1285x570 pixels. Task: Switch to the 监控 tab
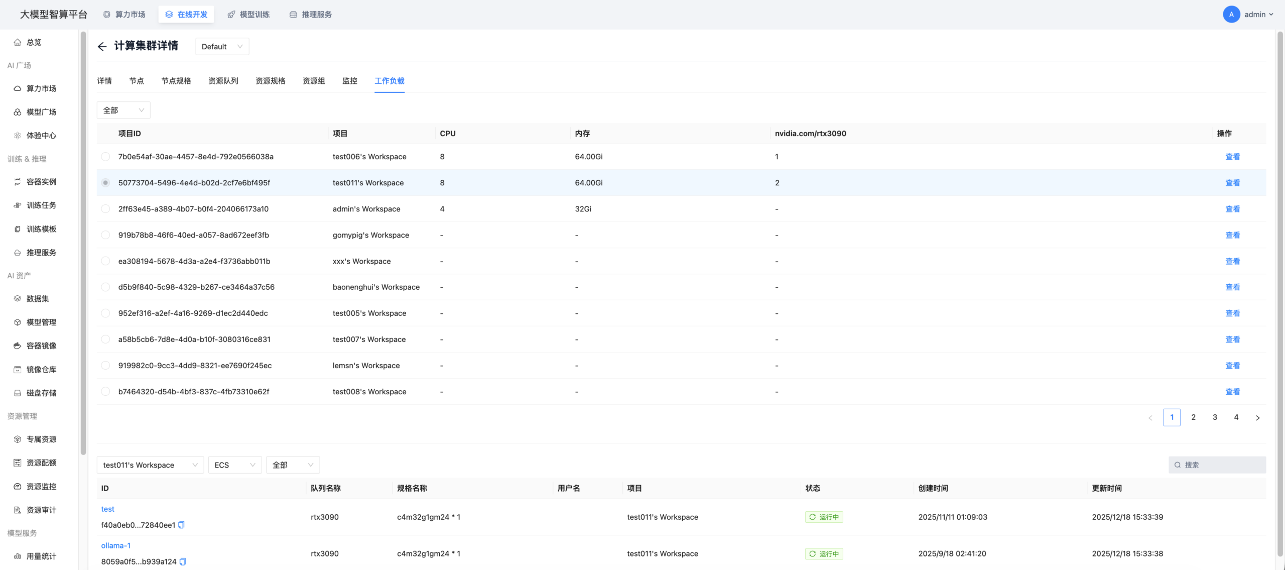pyautogui.click(x=350, y=81)
